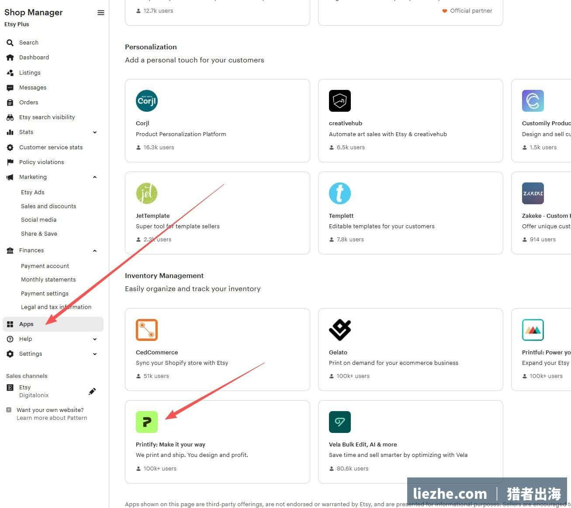
Task: Click the Personalization section heading
Action: [151, 47]
